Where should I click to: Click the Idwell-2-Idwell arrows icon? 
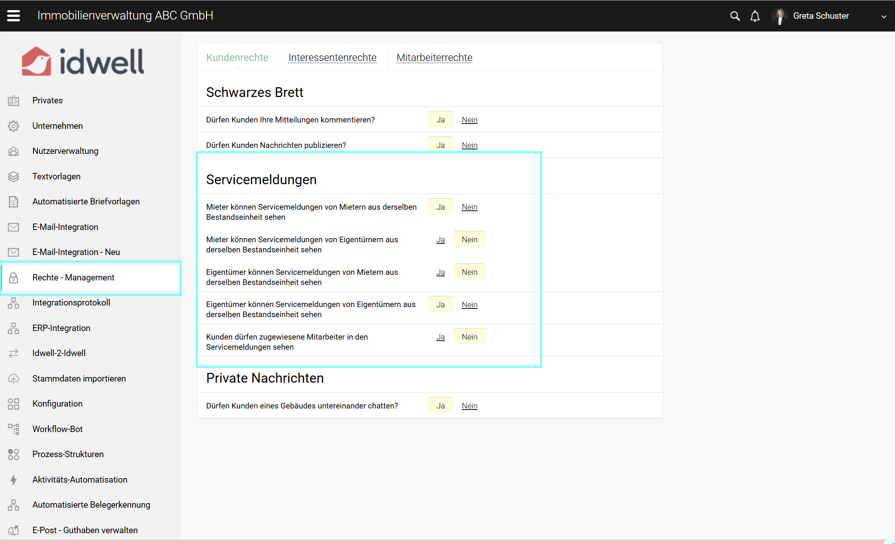(x=13, y=353)
